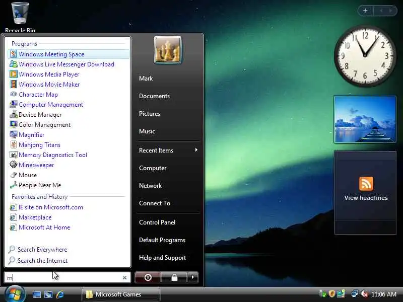Launch Minesweeper icon
The width and height of the screenshot is (403, 302).
pyautogui.click(x=14, y=165)
